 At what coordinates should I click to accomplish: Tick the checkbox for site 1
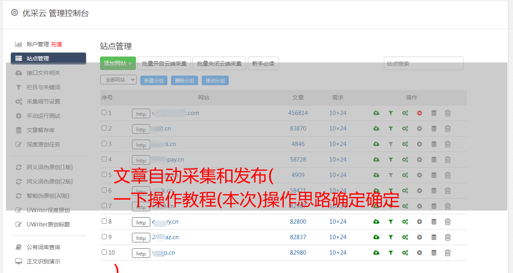point(104,113)
